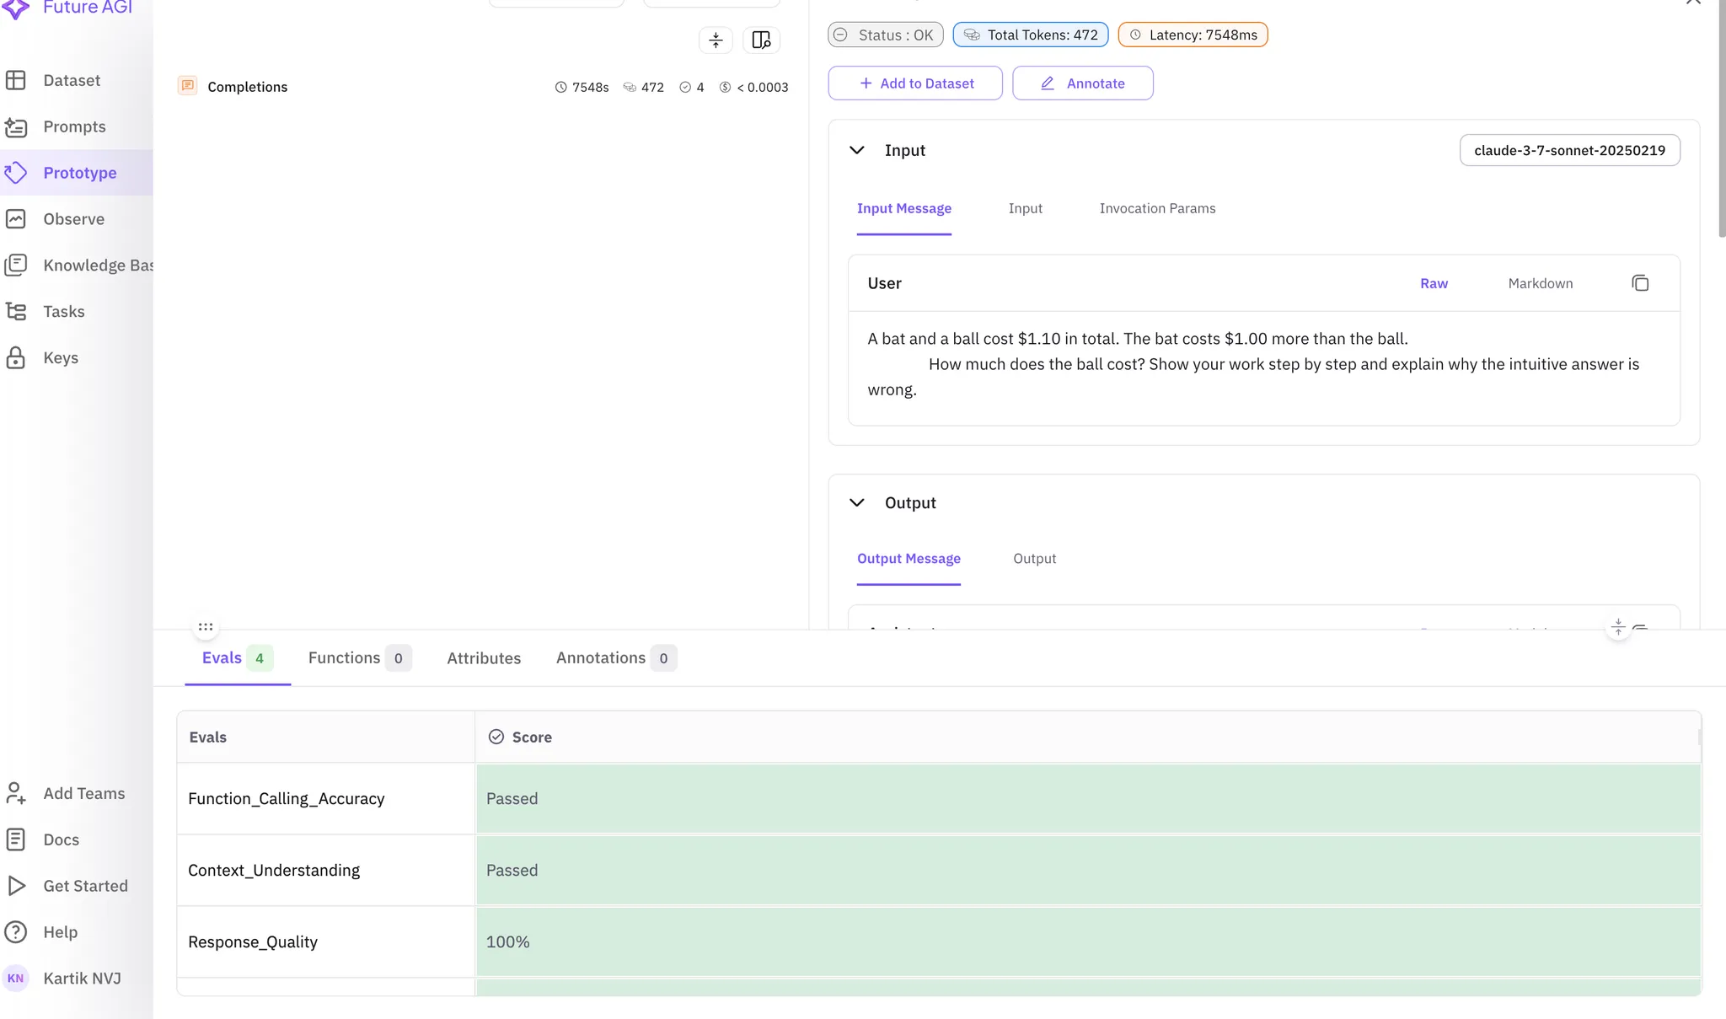Viewport: 1726px width, 1019px height.
Task: Open the Tasks sidebar icon
Action: (x=16, y=311)
